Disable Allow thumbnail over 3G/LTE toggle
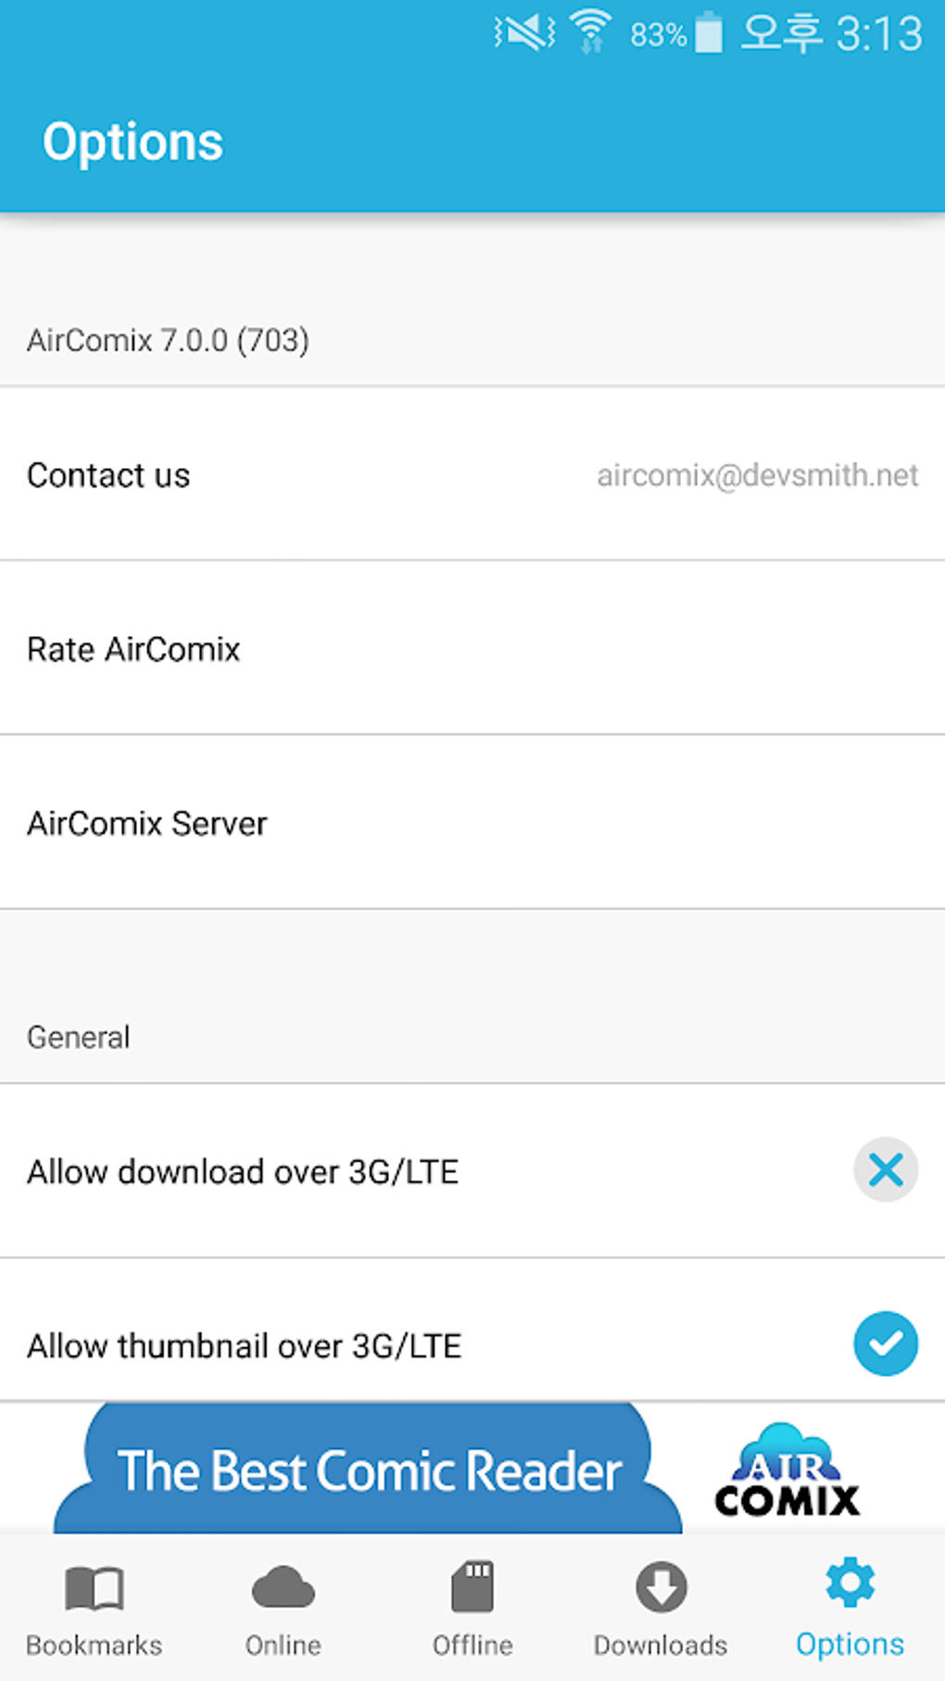 tap(886, 1344)
